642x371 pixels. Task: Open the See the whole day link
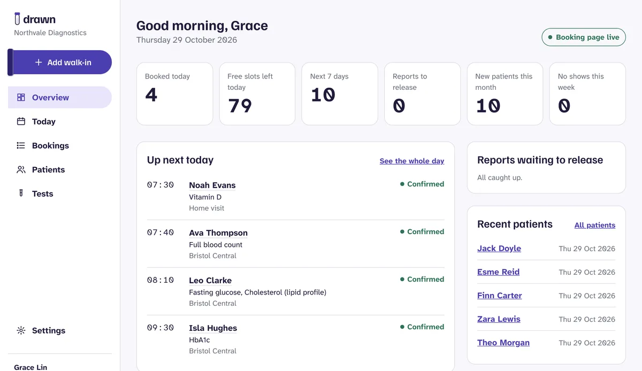(412, 161)
